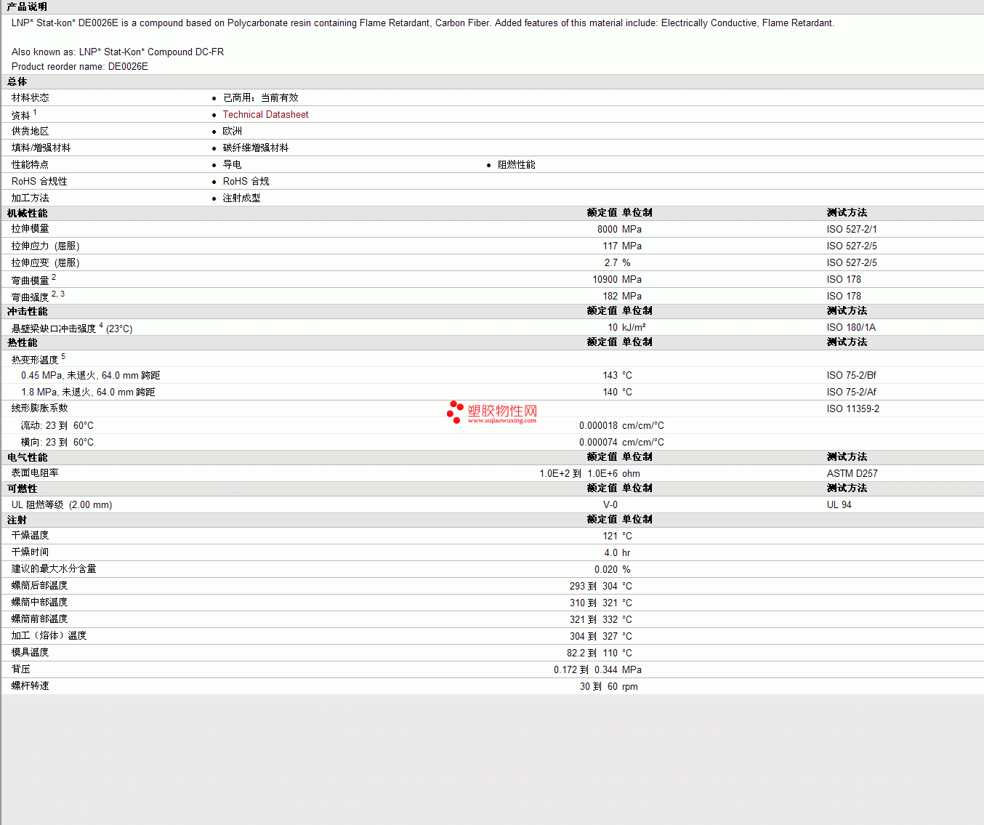
Task: Click the 2.7 tensile strain value
Action: tap(611, 262)
